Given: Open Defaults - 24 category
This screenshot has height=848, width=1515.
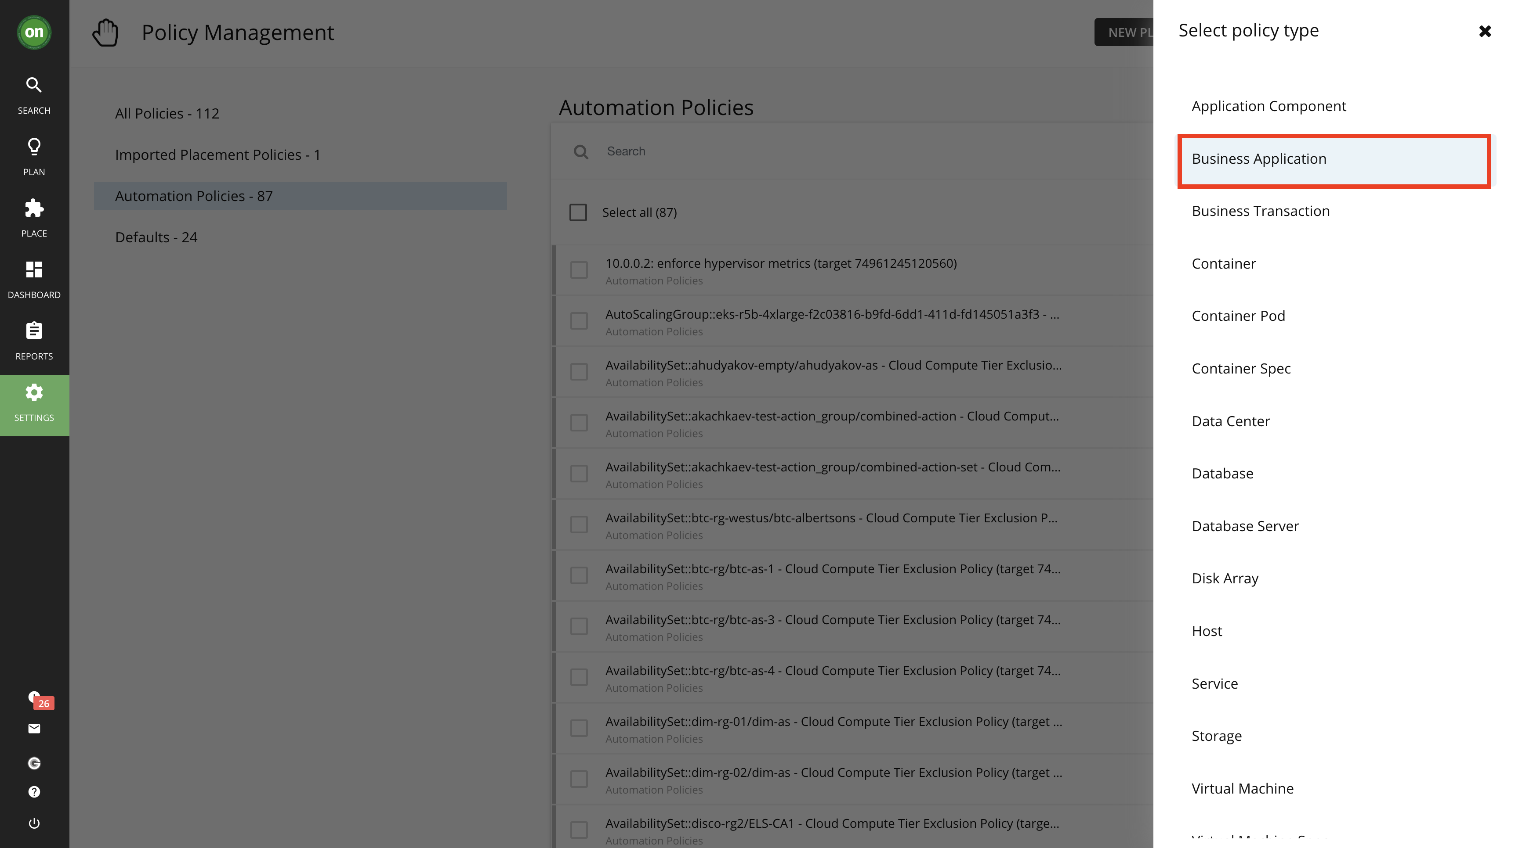Looking at the screenshot, I should coord(156,237).
